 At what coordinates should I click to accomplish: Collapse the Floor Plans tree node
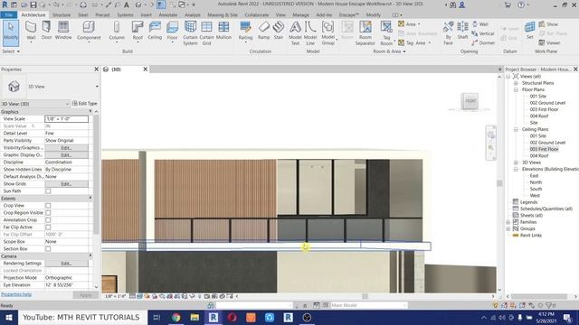pos(516,89)
